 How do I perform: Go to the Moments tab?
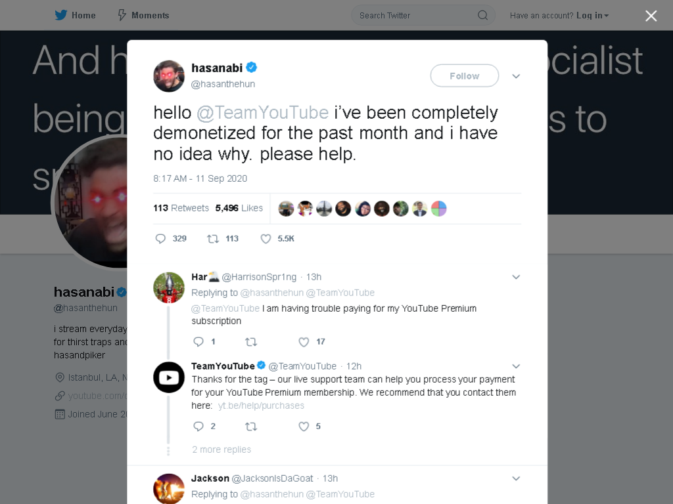click(x=144, y=16)
